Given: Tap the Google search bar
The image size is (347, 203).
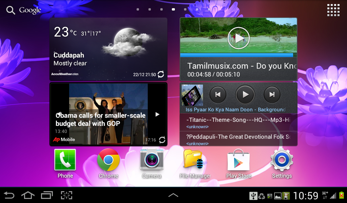Looking at the screenshot, I should pyautogui.click(x=24, y=10).
